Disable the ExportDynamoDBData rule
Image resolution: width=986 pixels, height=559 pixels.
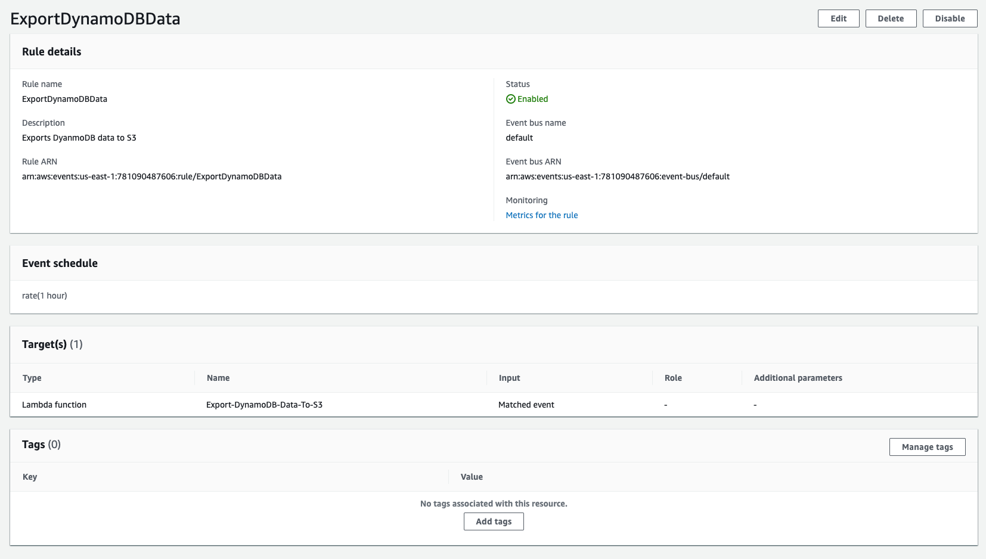[x=950, y=18]
